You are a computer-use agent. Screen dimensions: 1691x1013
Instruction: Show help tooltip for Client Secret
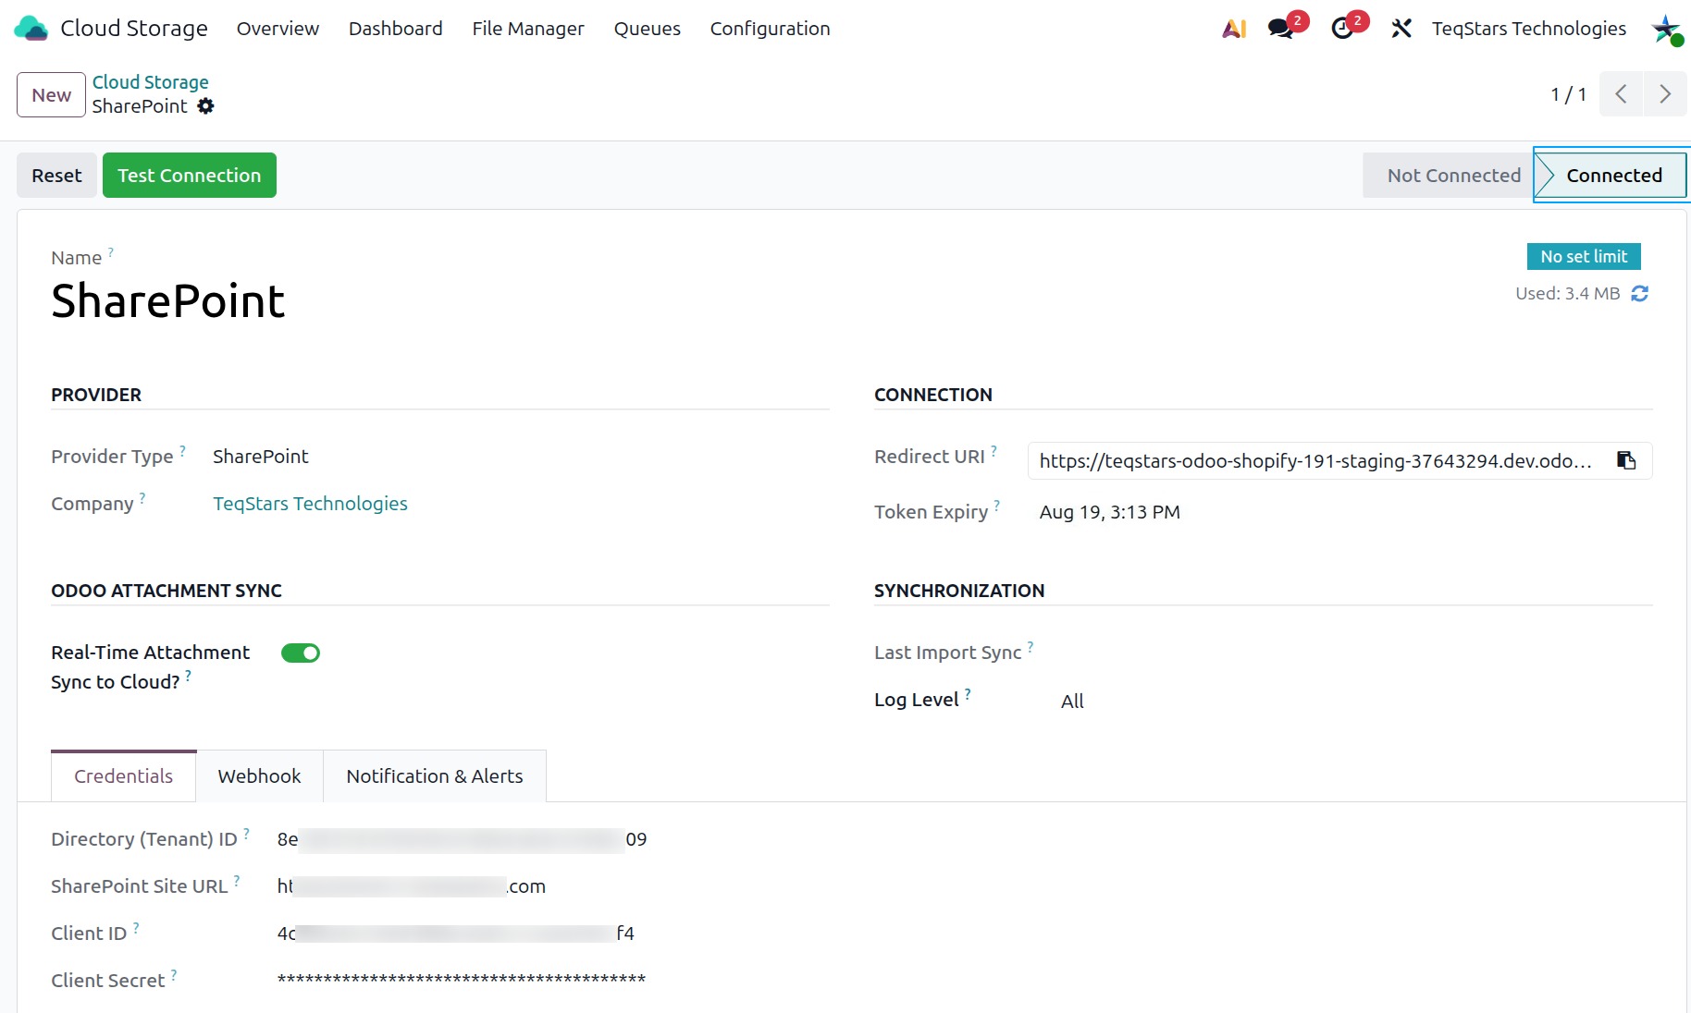coord(174,974)
